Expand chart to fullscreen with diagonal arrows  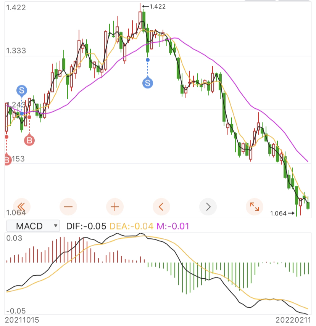click(x=255, y=207)
